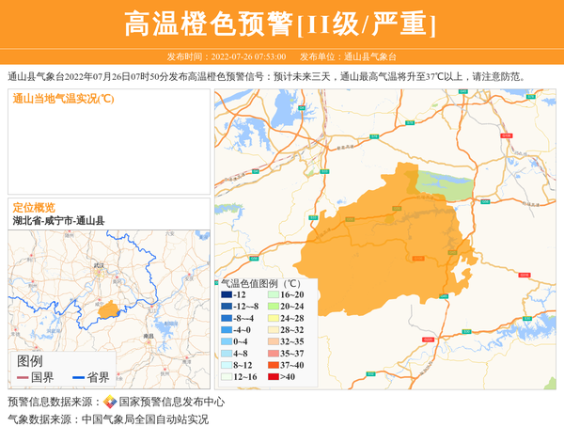Viewport: 564px width, 443px height.
Task: Click the 武汉 city marker on overview map
Action: pos(97,273)
